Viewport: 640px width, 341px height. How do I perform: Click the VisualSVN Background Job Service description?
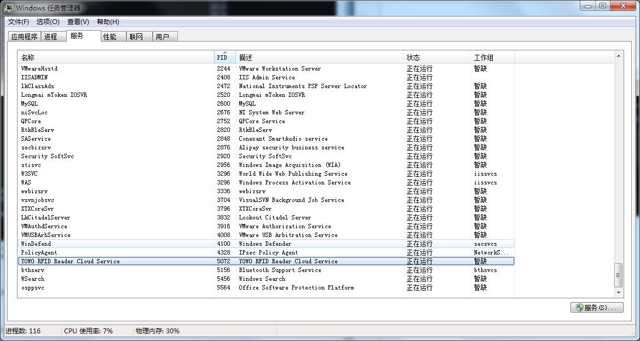click(x=291, y=200)
